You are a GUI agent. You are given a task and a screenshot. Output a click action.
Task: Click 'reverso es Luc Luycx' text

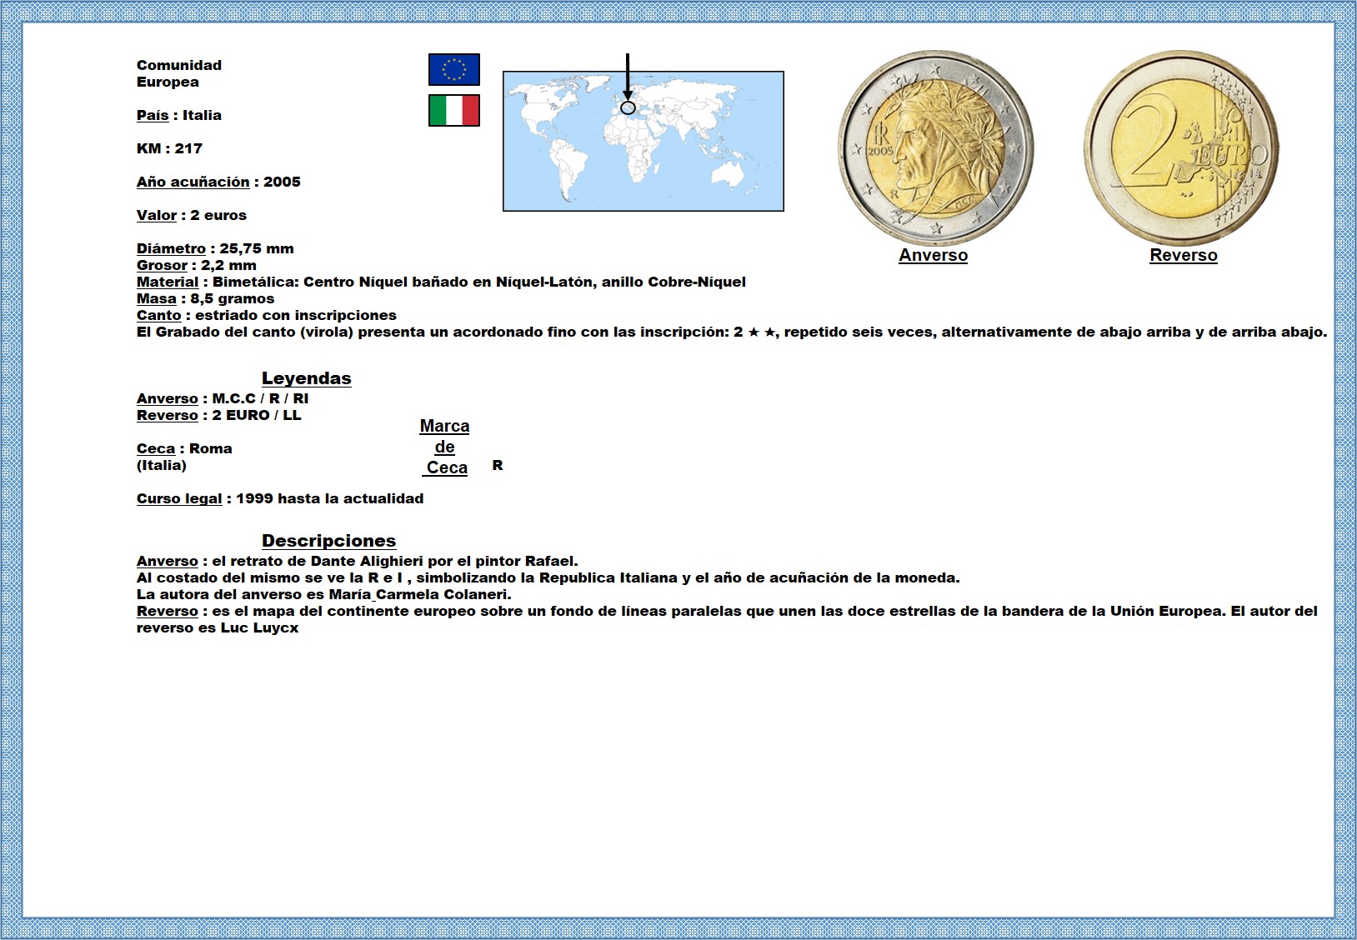coord(218,627)
